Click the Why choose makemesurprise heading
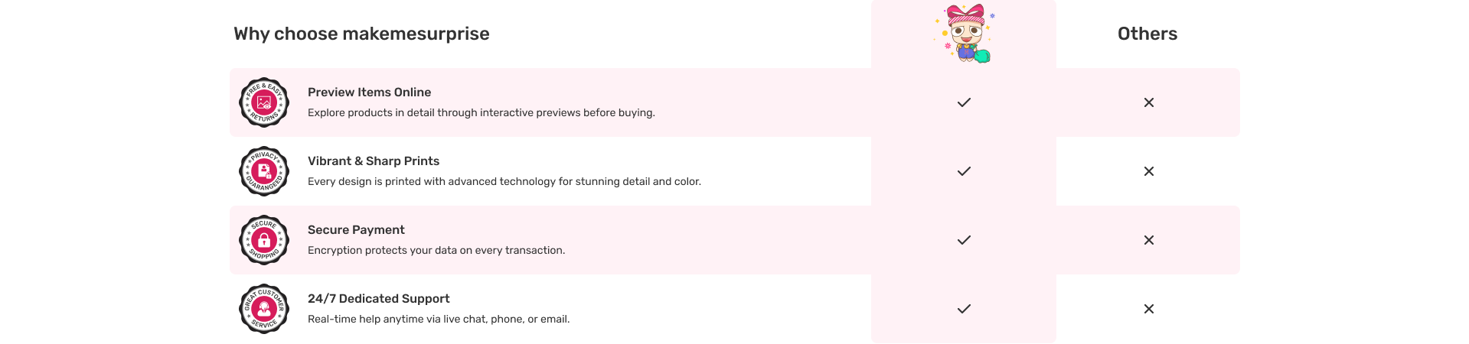Viewport: 1469px width, 344px height. [361, 34]
